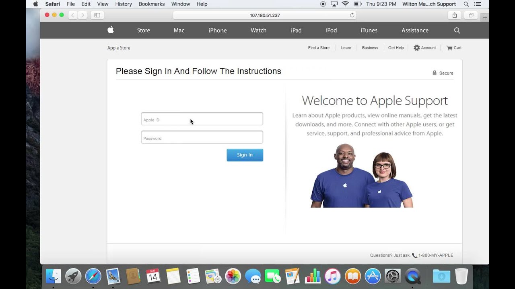
Task: Click the Find a Store link
Action: tap(319, 48)
